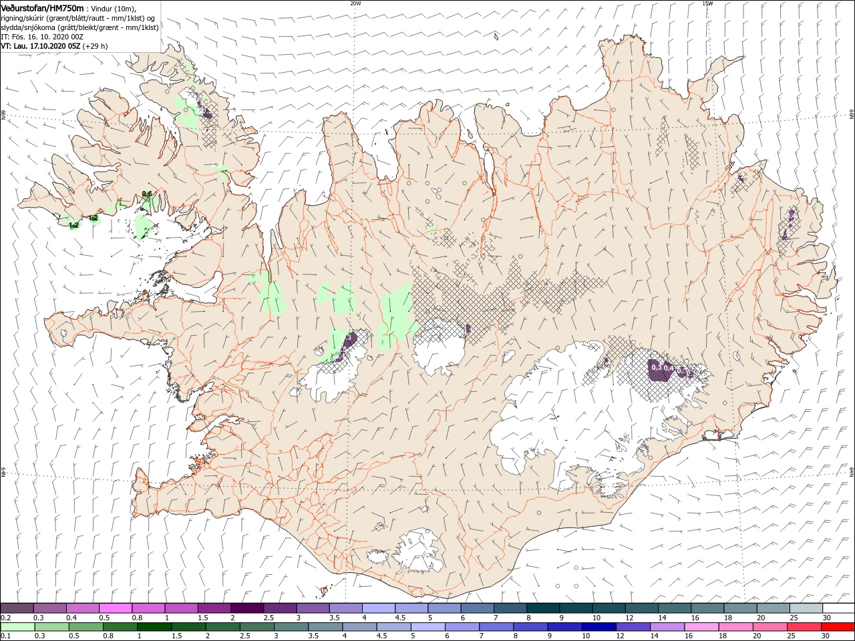Choose the 6 swatch in the rain legend row
855x641 pixels.
coord(462,627)
